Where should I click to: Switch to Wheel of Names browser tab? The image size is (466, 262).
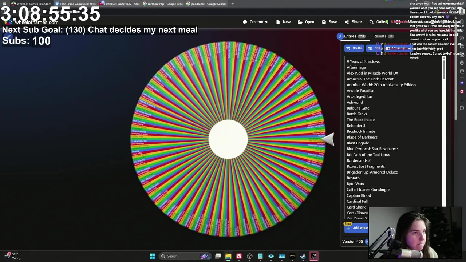point(31,4)
